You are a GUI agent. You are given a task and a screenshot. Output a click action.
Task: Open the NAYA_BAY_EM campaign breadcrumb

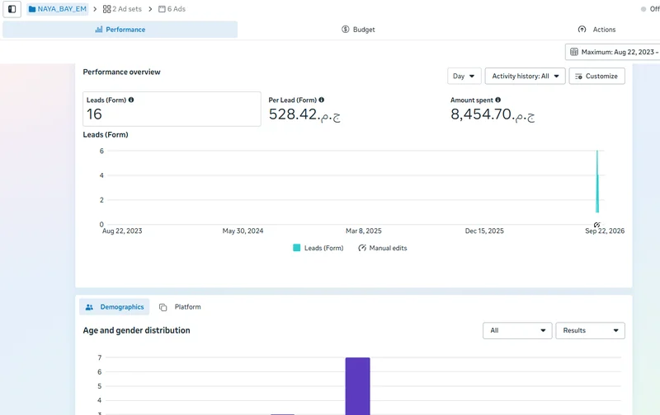point(57,9)
